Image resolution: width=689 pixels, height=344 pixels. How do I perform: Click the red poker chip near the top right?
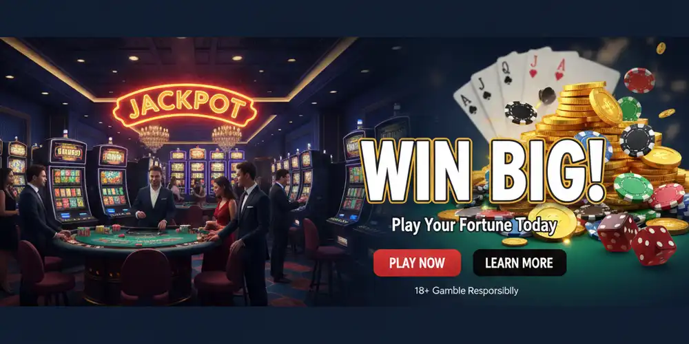639,80
